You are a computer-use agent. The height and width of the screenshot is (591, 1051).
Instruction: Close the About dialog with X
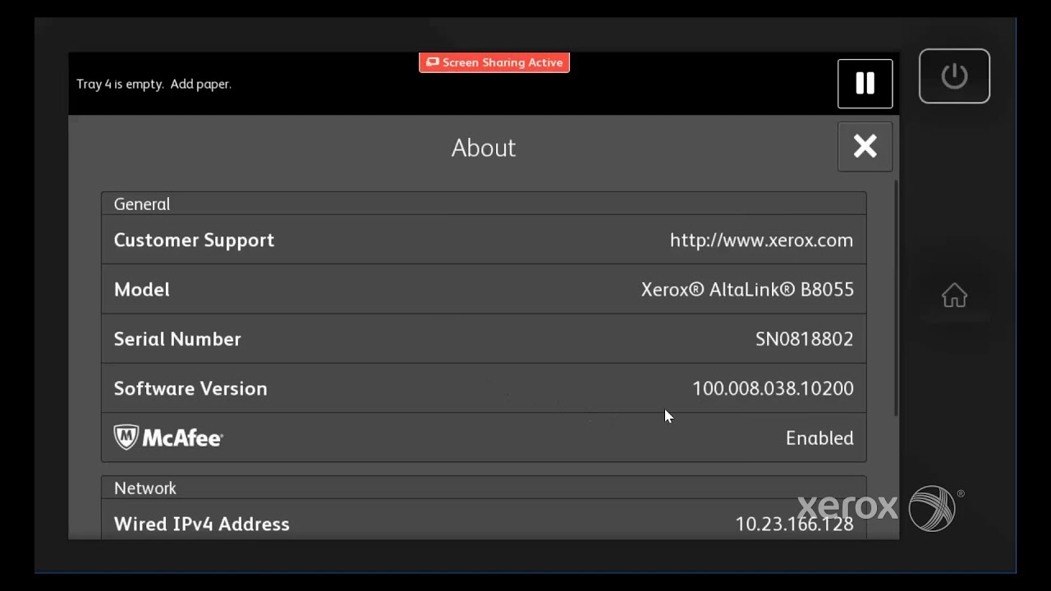tap(865, 147)
